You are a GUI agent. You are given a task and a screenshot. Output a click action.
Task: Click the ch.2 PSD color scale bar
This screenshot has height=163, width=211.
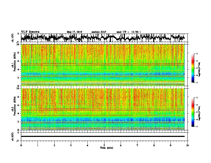(x=193, y=112)
